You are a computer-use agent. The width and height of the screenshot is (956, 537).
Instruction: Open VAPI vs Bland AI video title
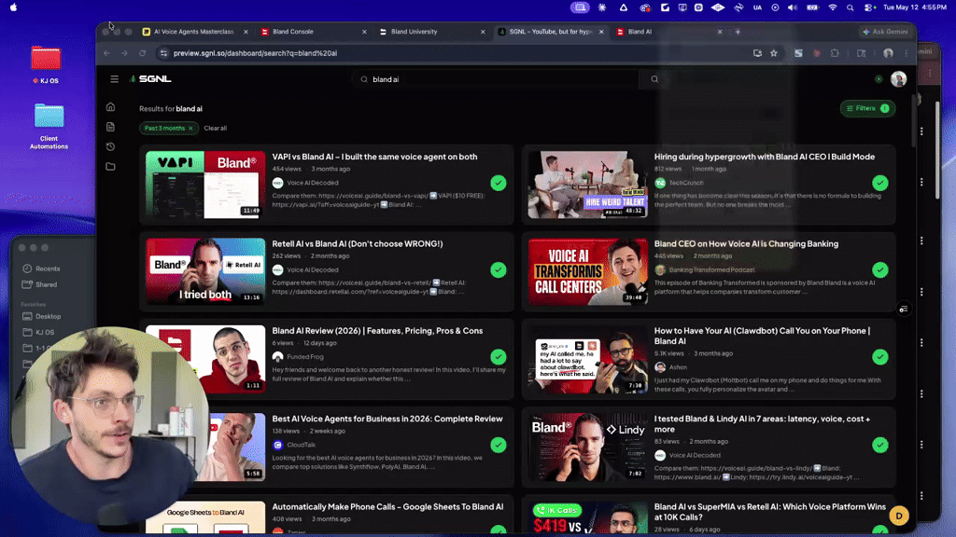click(374, 157)
